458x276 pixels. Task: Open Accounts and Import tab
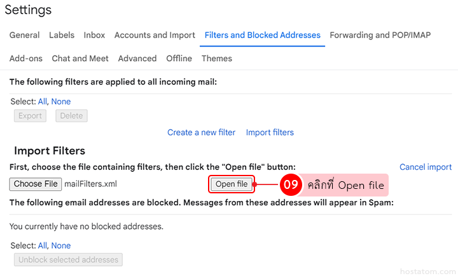point(155,35)
